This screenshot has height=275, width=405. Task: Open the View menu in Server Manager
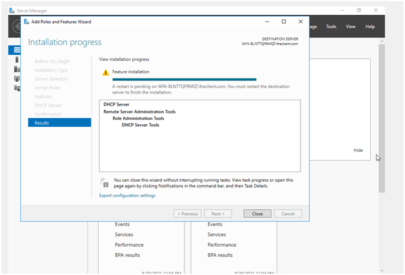tap(350, 26)
